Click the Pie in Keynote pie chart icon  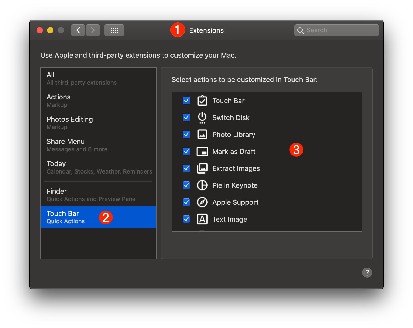coord(202,185)
